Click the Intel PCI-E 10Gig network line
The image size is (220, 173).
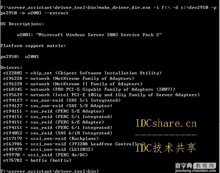[x=101, y=95]
